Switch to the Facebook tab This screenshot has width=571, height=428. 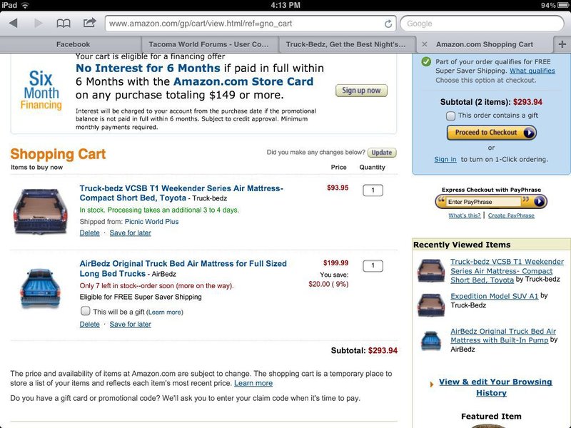click(x=73, y=44)
